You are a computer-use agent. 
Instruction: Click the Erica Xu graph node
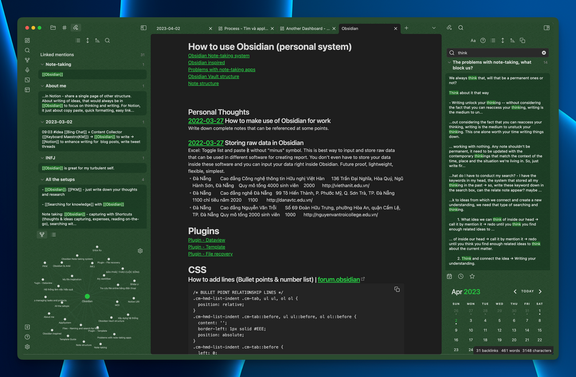click(97, 247)
